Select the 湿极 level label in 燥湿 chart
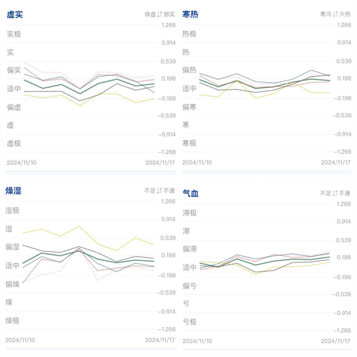Screen dimensions: 357x357 click(x=12, y=210)
